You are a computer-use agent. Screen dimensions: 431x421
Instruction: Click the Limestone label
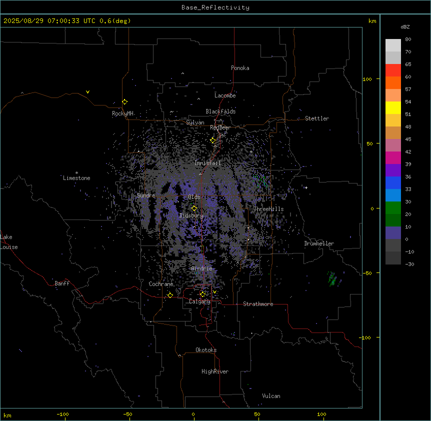click(x=76, y=178)
